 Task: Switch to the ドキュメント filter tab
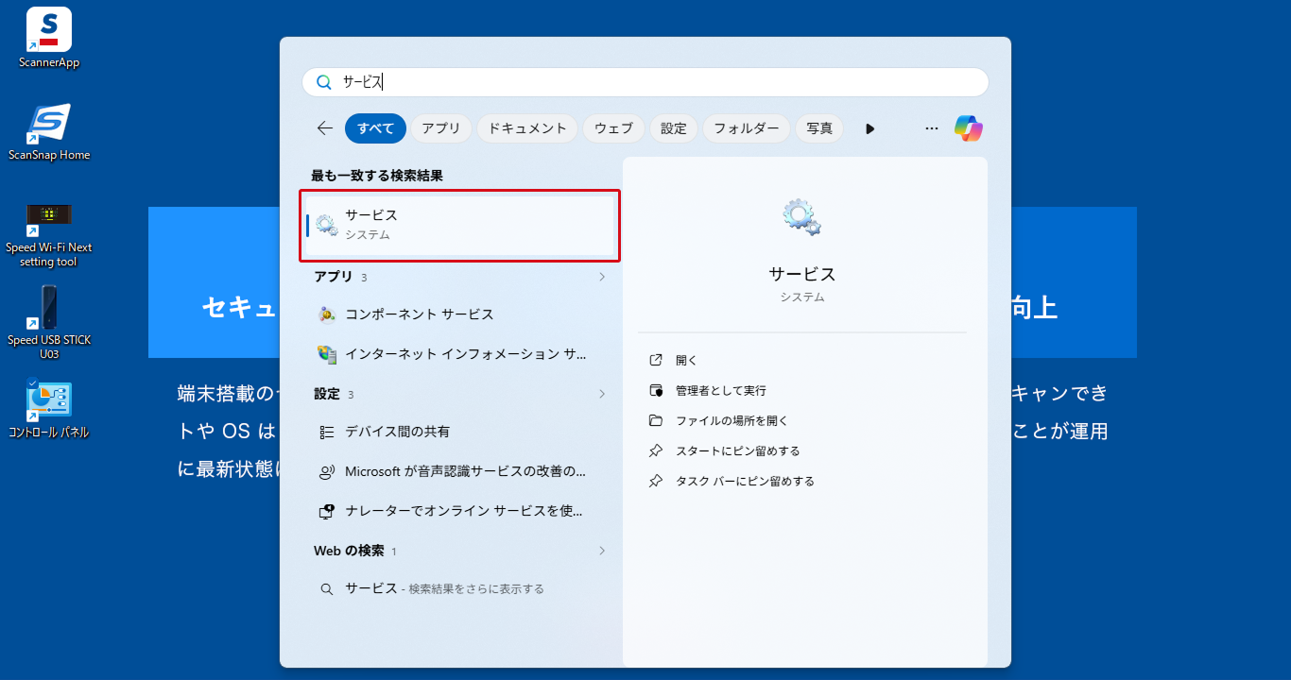coord(527,128)
